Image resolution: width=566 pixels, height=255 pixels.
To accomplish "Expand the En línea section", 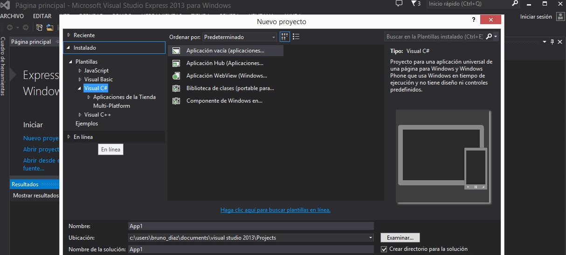I will coord(69,137).
